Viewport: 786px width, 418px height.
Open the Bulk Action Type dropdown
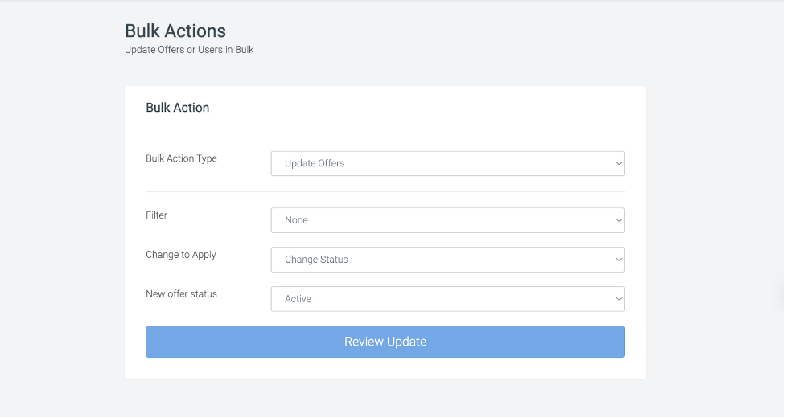[447, 163]
